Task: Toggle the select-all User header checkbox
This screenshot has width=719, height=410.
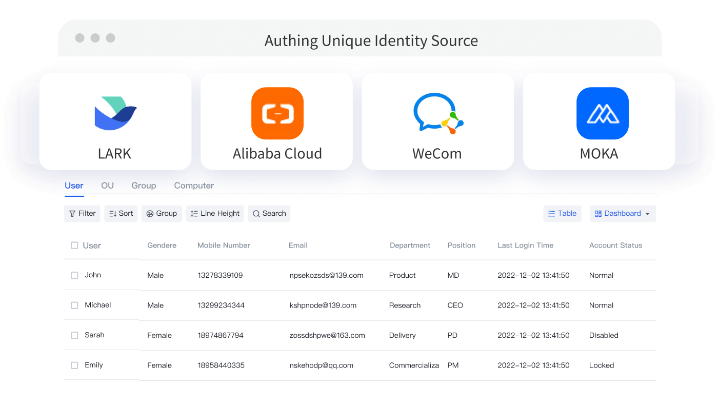Action: click(74, 245)
